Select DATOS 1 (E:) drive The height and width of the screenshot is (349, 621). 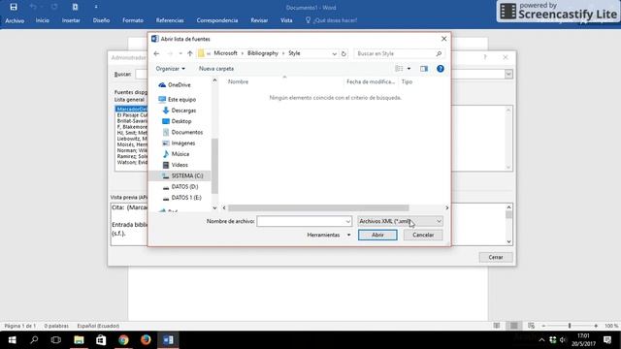click(x=181, y=198)
